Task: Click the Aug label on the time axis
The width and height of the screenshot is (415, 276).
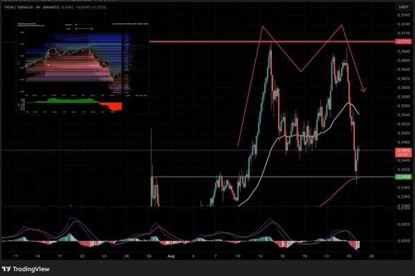Action: [x=171, y=256]
